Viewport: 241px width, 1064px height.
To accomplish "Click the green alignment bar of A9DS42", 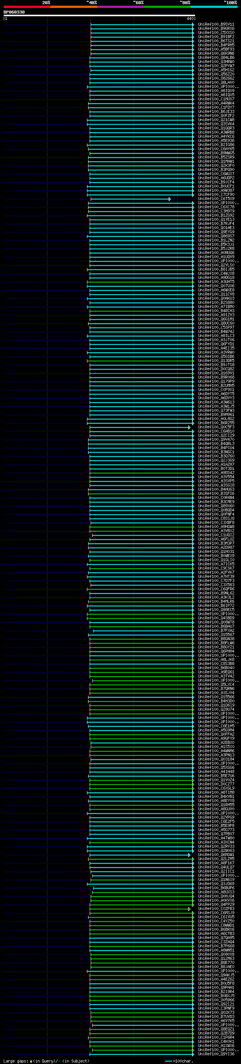I will (142, 473).
